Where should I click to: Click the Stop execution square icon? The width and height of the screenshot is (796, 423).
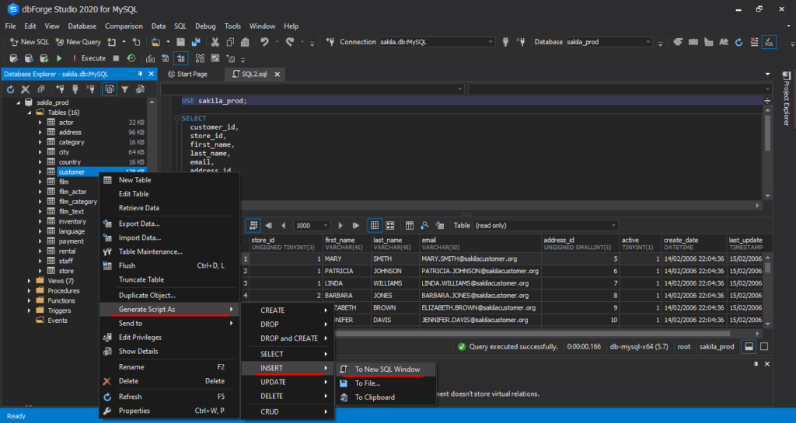[x=116, y=58]
